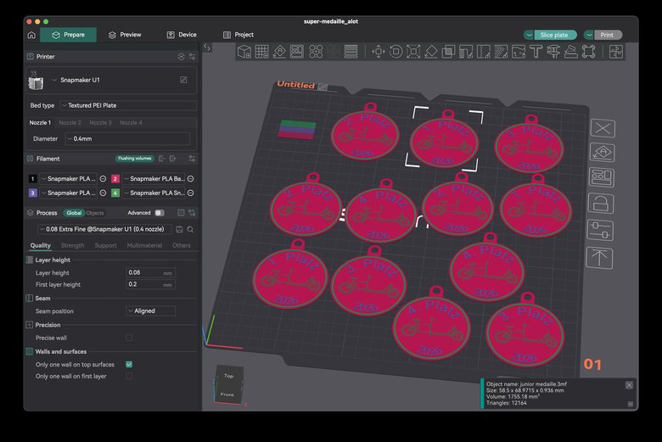Select the Scale tool
The height and width of the screenshot is (442, 662).
[x=413, y=52]
